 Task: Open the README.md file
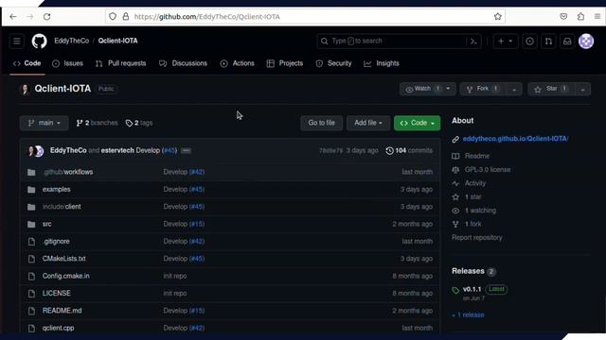(62, 311)
